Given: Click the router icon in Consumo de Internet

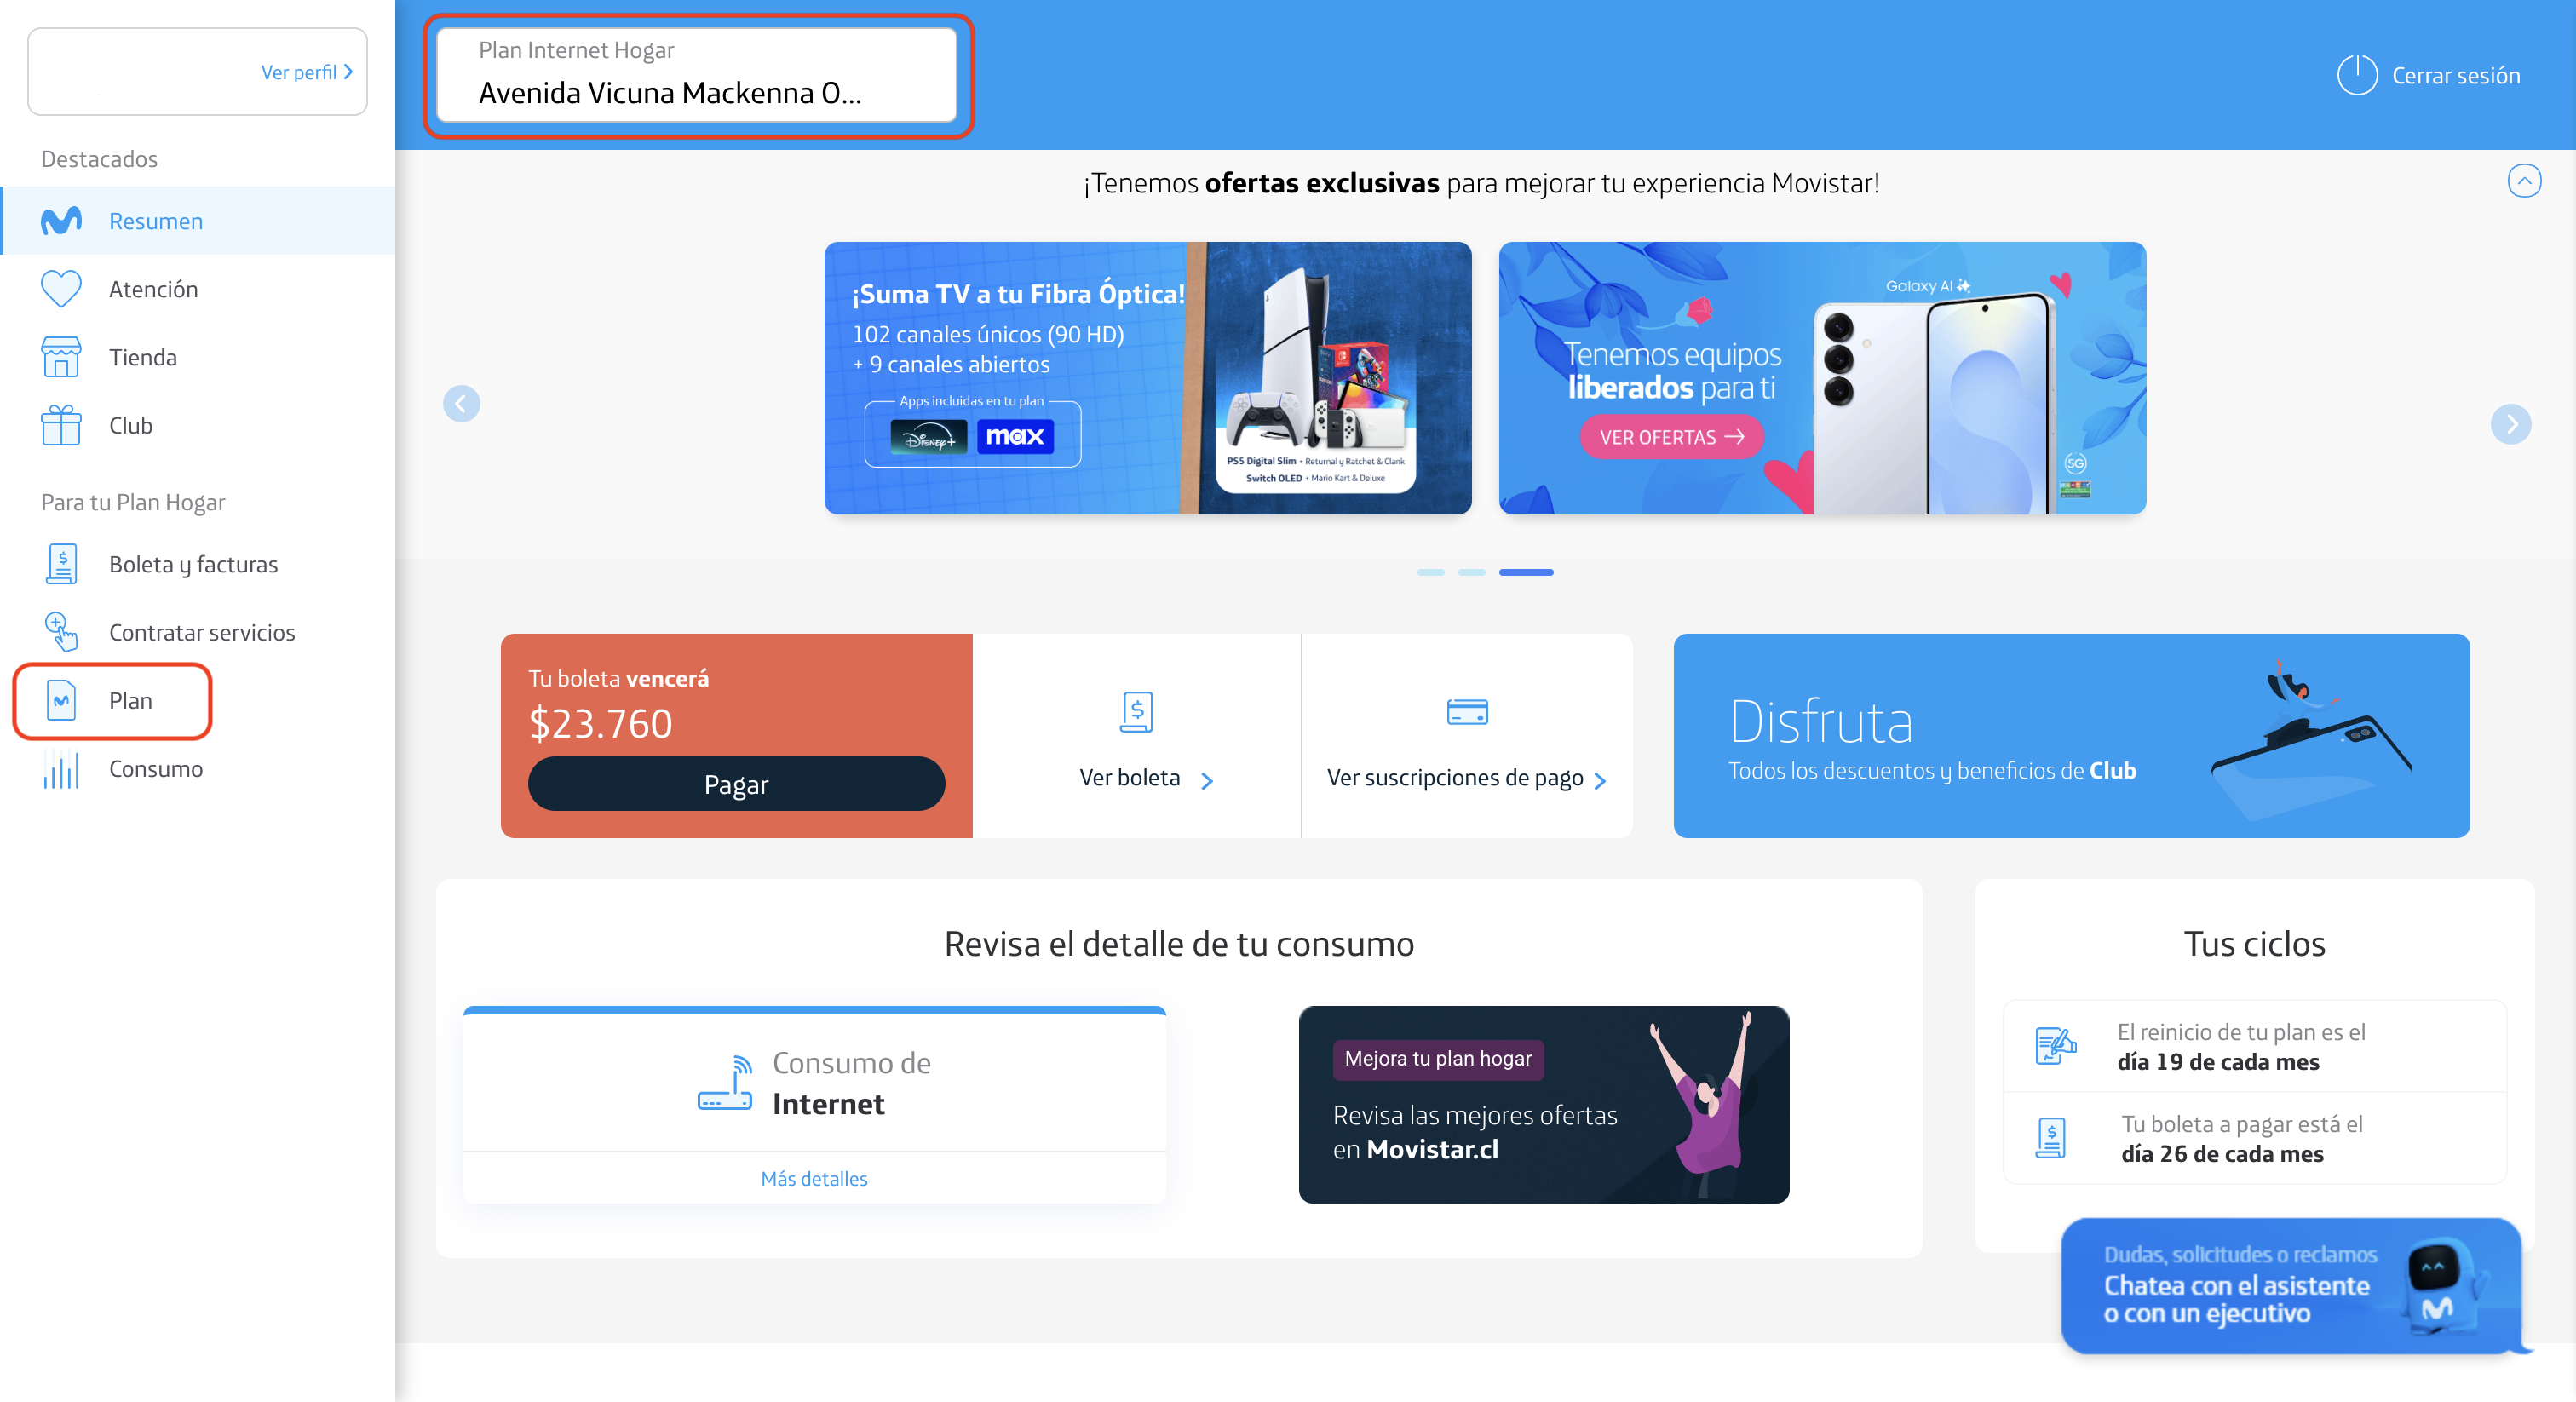Looking at the screenshot, I should point(725,1083).
